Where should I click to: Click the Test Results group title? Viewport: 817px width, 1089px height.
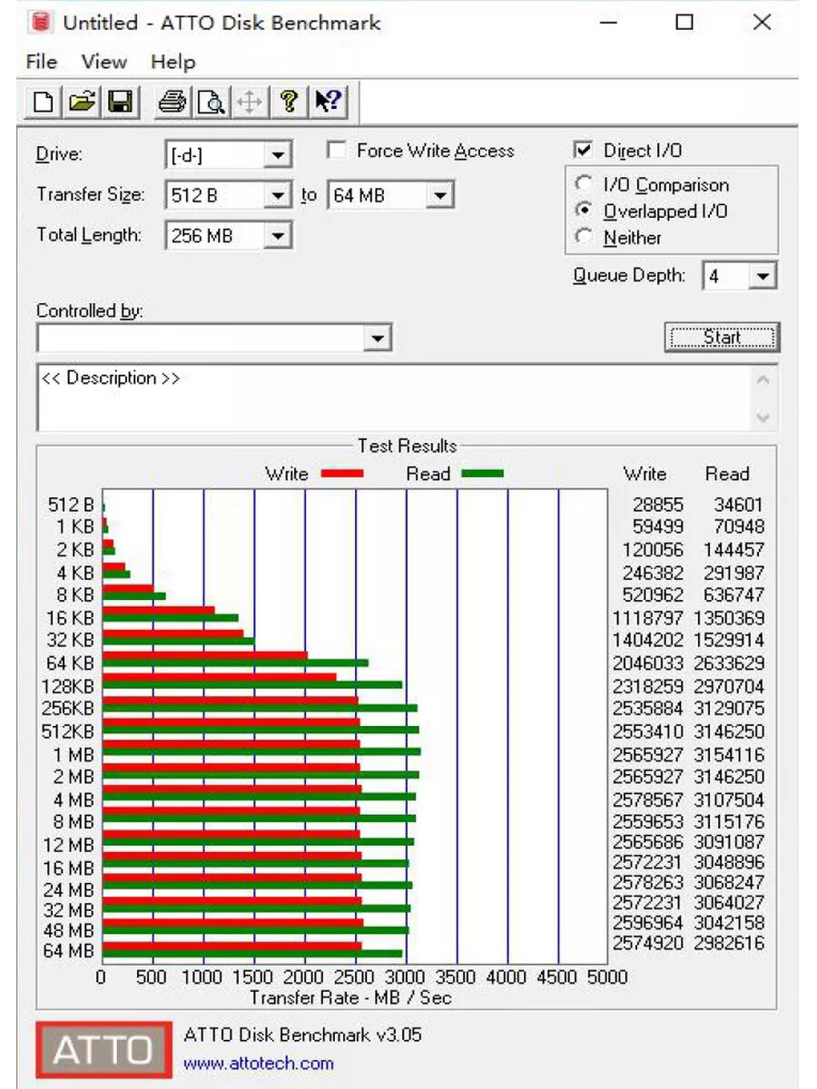(407, 446)
